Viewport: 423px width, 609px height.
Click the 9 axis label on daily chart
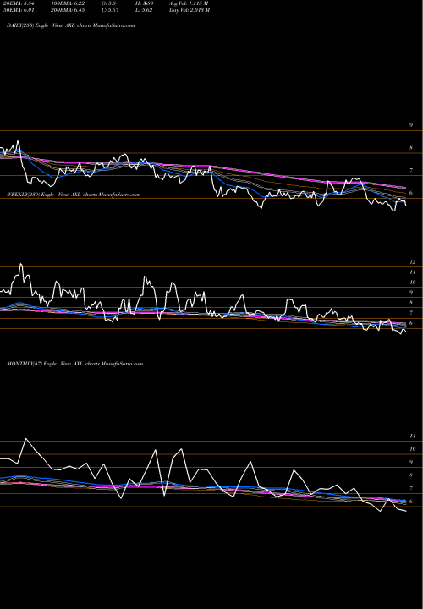point(411,125)
